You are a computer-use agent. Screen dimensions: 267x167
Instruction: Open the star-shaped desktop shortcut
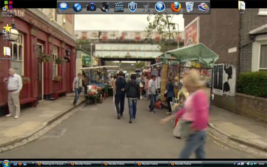(x=7, y=29)
